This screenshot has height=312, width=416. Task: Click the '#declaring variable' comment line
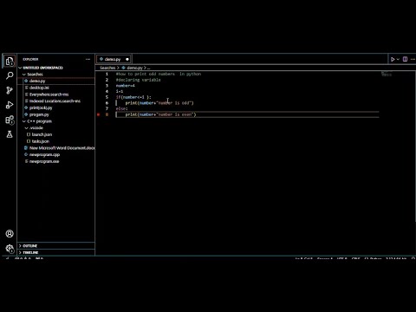click(x=138, y=80)
